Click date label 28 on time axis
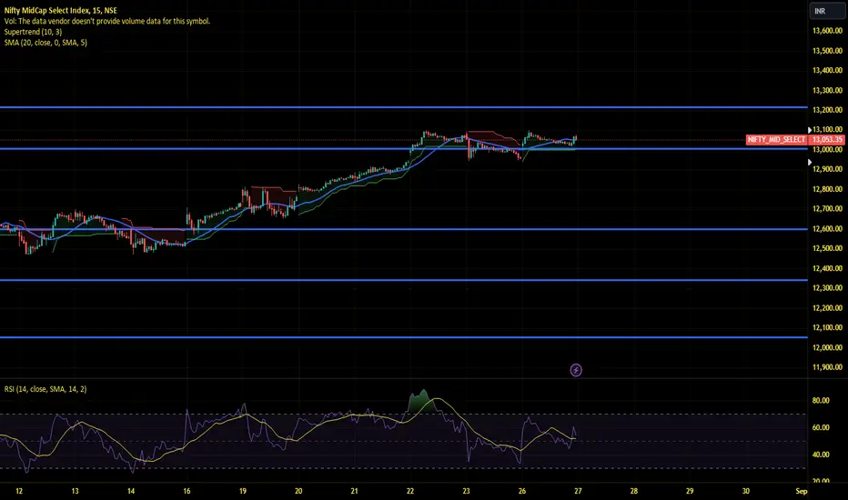The image size is (848, 500). point(634,491)
